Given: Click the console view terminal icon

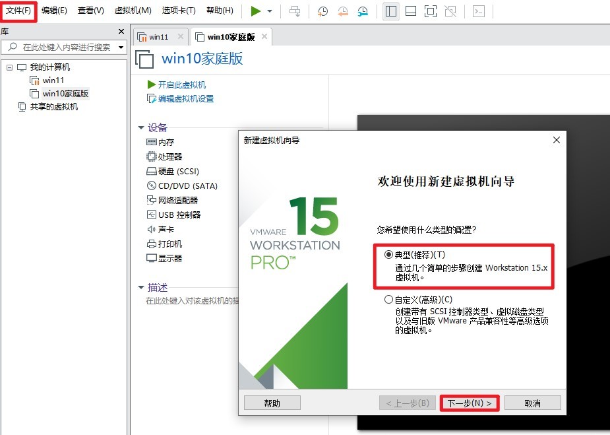Looking at the screenshot, I should (x=479, y=11).
